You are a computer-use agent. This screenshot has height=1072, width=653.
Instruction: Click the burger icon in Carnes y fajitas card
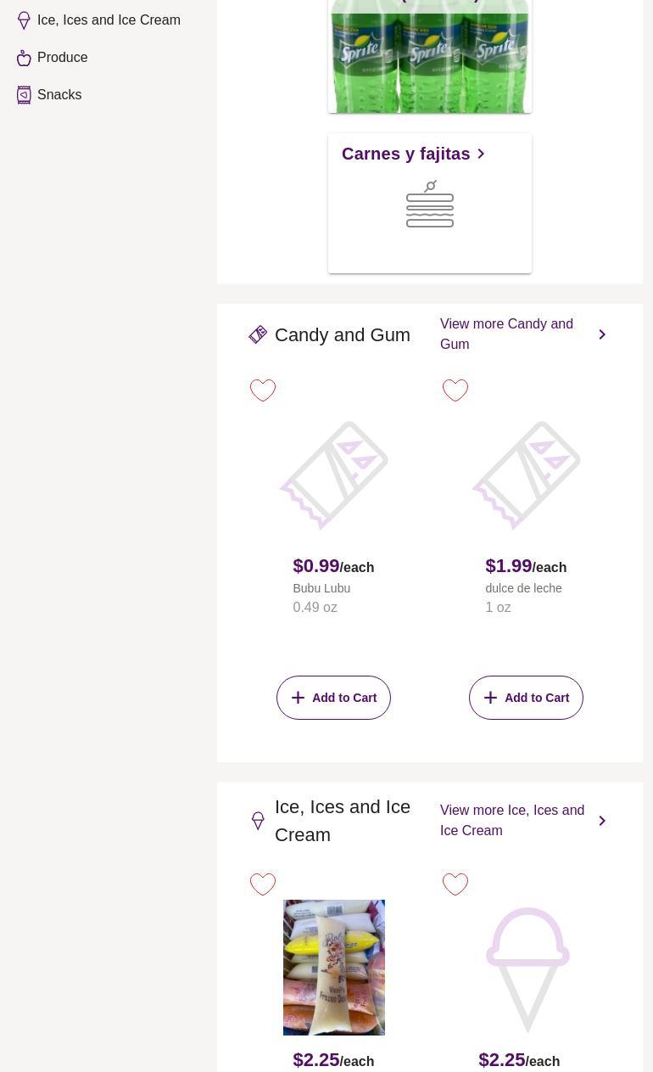pyautogui.click(x=430, y=205)
